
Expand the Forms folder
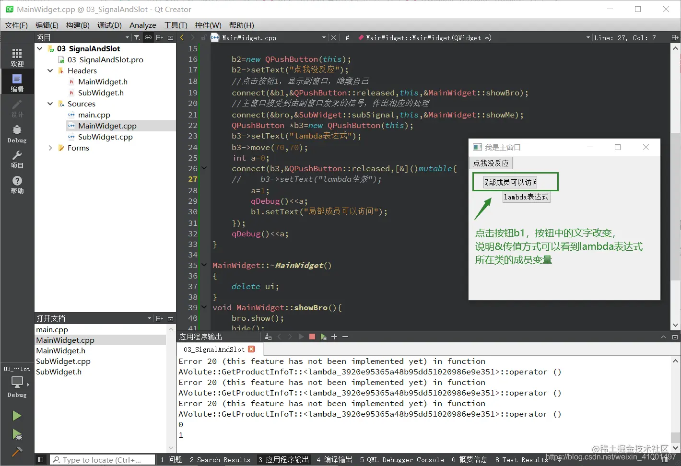50,148
